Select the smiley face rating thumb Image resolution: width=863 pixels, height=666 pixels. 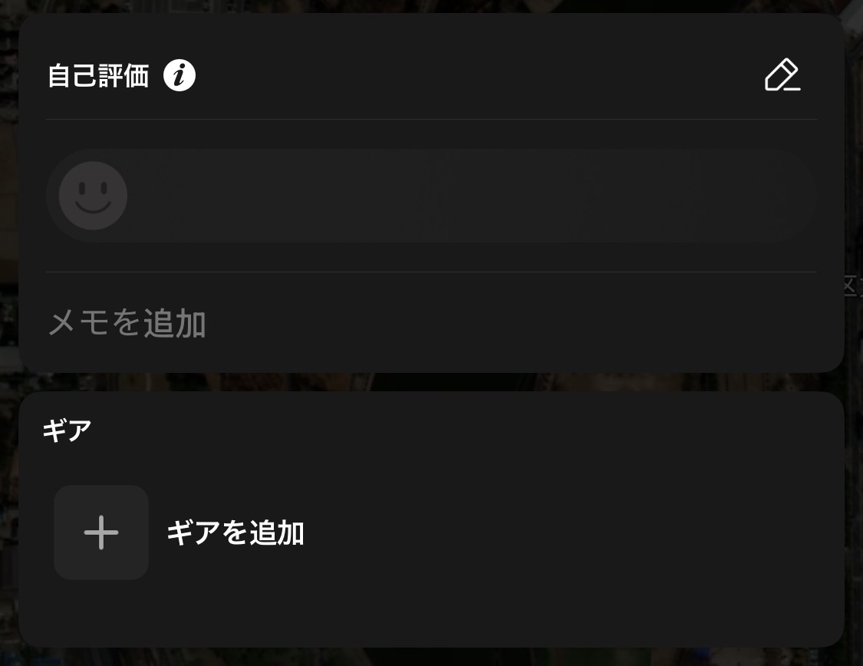(93, 196)
